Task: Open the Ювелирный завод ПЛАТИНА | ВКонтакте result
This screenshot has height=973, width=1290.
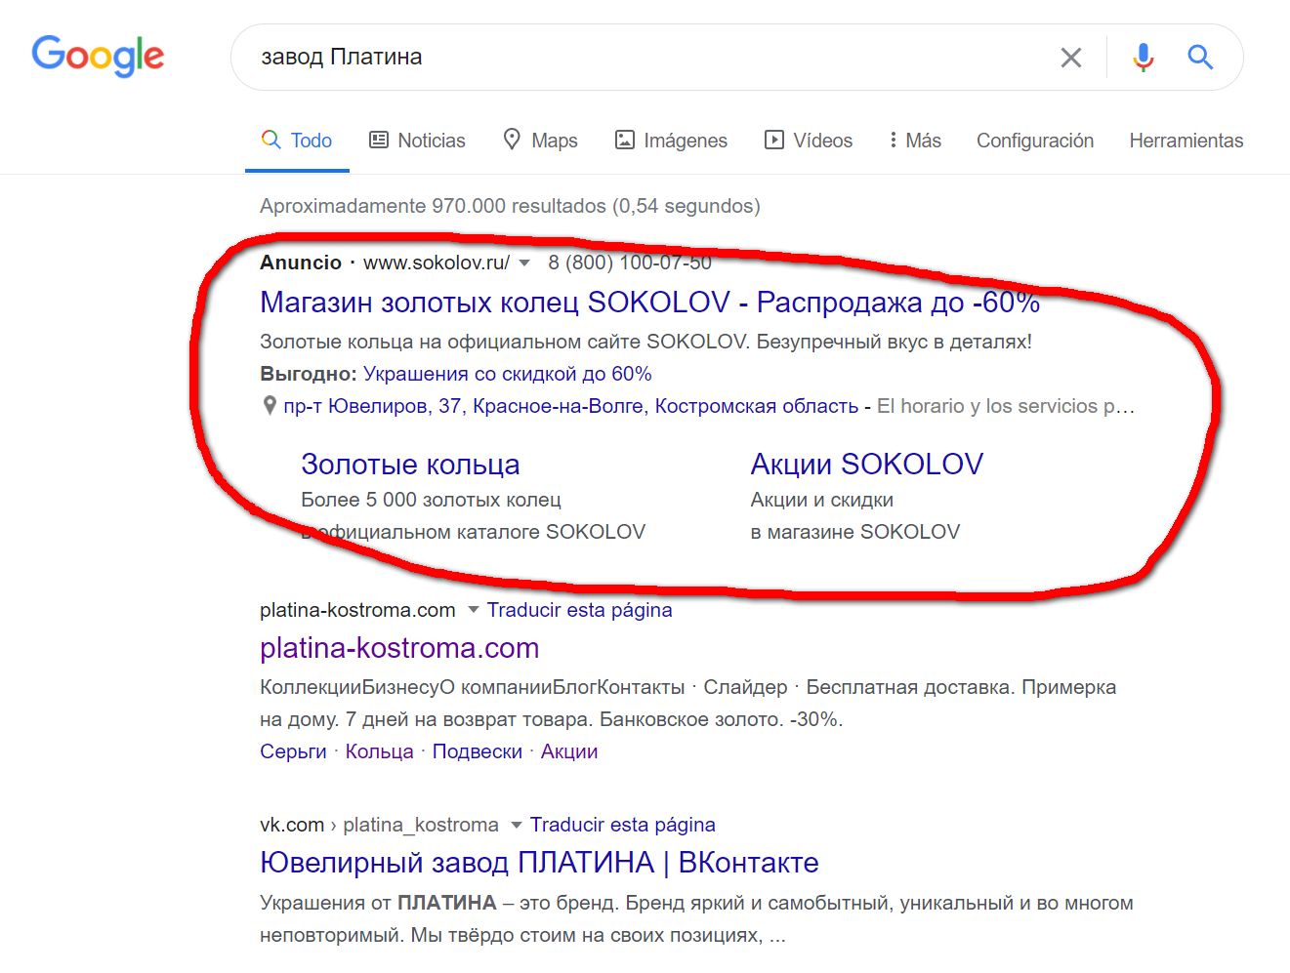Action: point(539,863)
